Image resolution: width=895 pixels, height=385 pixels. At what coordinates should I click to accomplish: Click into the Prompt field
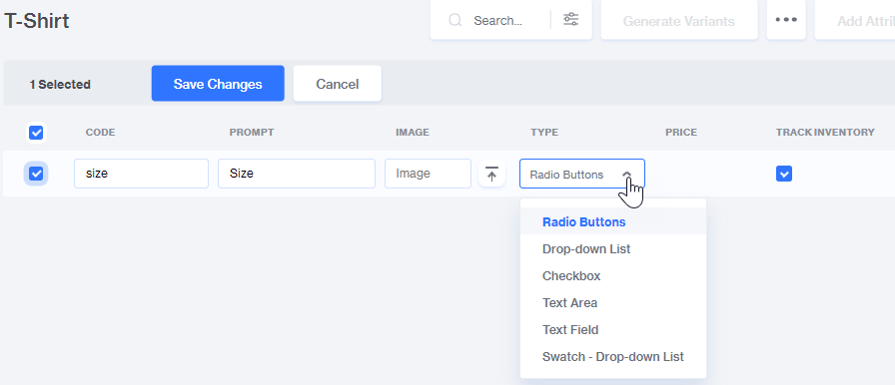point(297,174)
